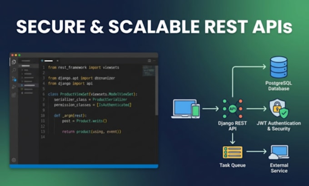Viewport: 309px width, 186px height.
Task: Click the 'def' keyword on line 10
Action: tap(57, 116)
